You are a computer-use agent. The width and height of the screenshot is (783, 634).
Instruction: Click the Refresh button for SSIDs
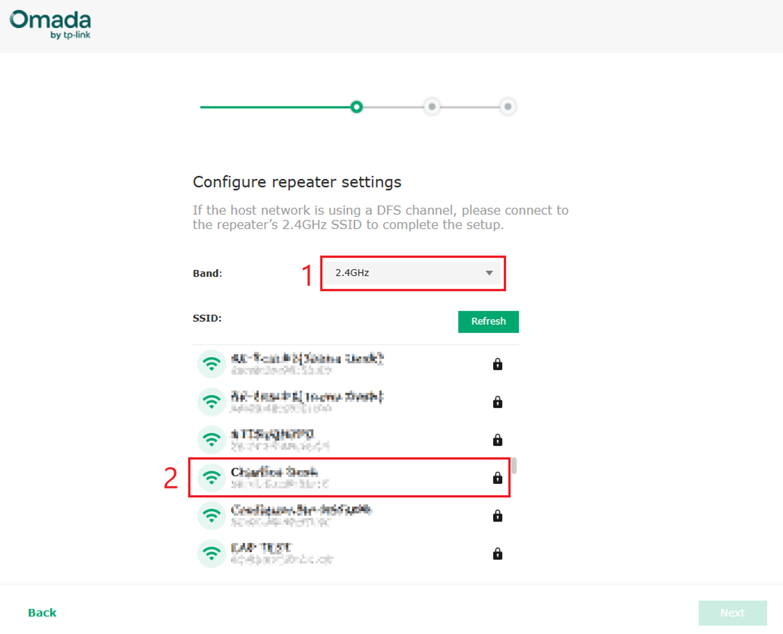(x=488, y=321)
